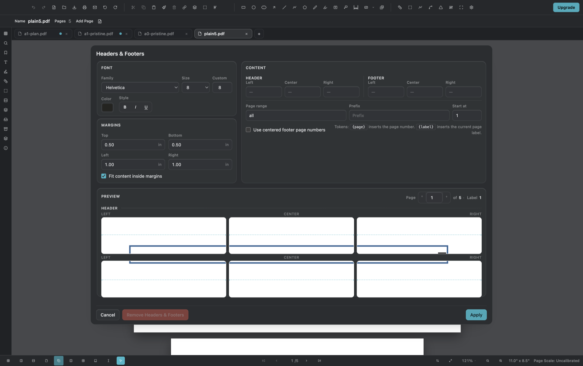The width and height of the screenshot is (583, 366).
Task: Increase preview page with stepper arrow
Action: (x=446, y=197)
